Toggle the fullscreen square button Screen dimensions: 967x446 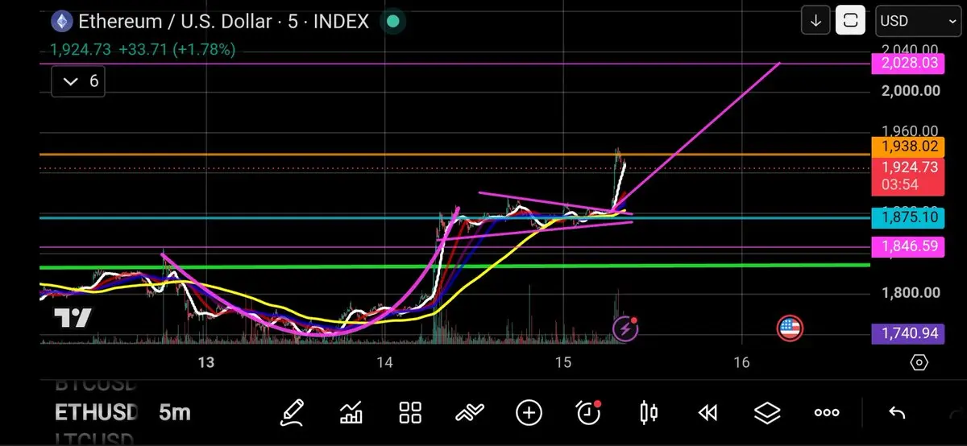click(850, 21)
